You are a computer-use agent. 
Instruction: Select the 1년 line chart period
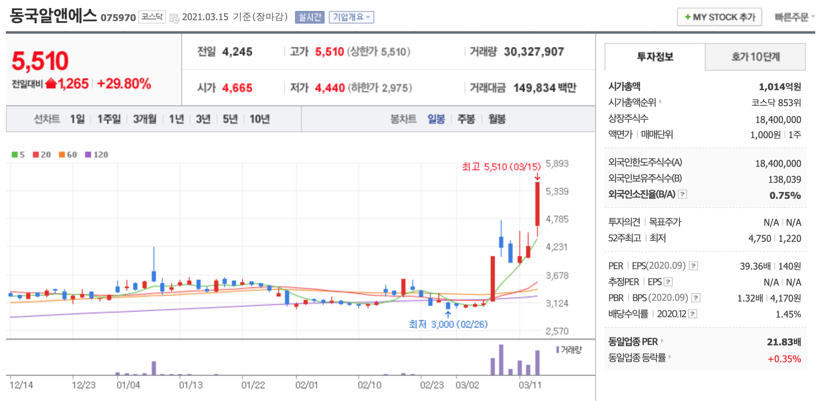click(176, 119)
